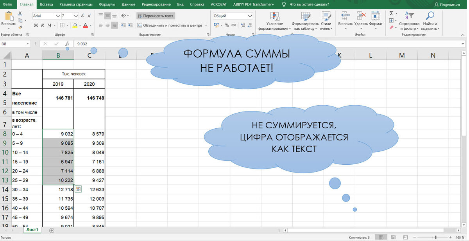The image size is (469, 241).
Task: Click the AutoSum sigma icon
Action: point(391,13)
